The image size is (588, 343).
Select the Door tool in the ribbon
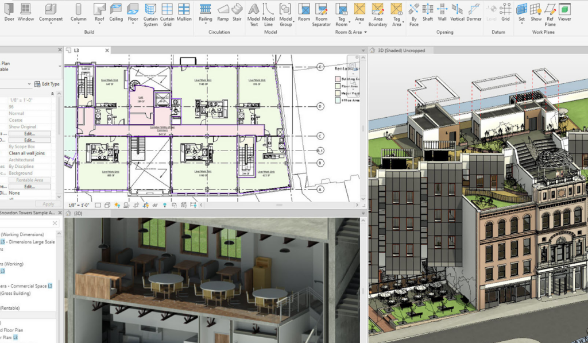pyautogui.click(x=9, y=12)
